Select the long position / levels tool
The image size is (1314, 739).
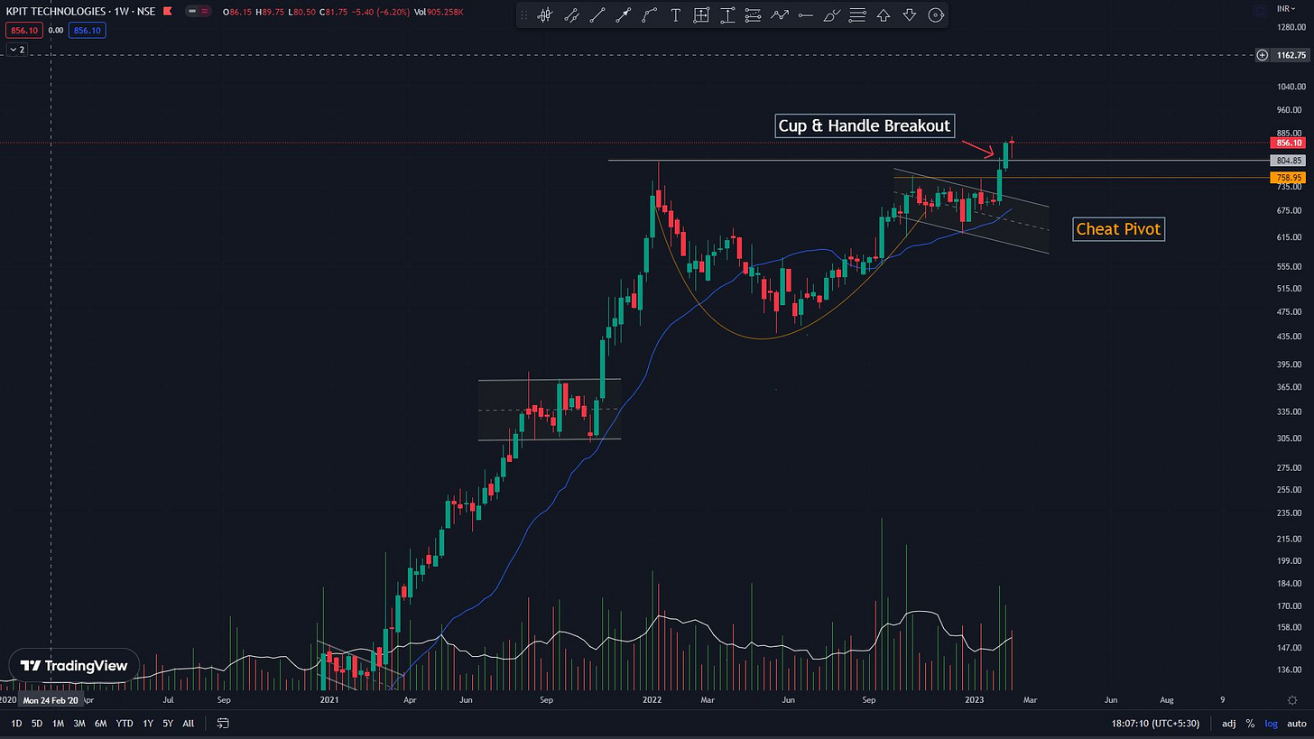pos(754,15)
